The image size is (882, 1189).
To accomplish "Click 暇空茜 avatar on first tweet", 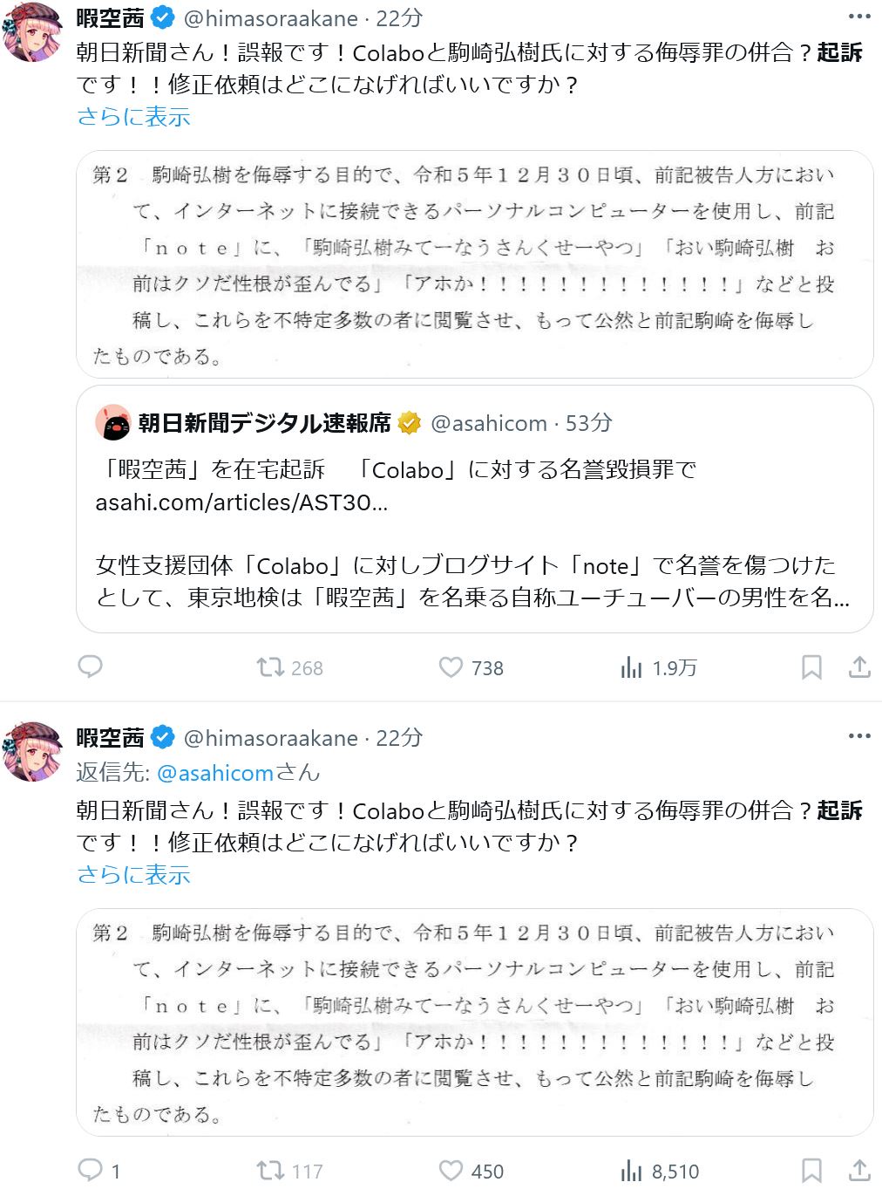I will click(33, 33).
